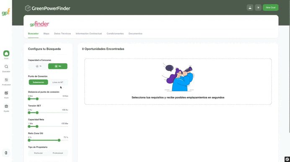Click the 'Selecciona tus requisitos' message text
The width and height of the screenshot is (290, 162).
(x=178, y=98)
